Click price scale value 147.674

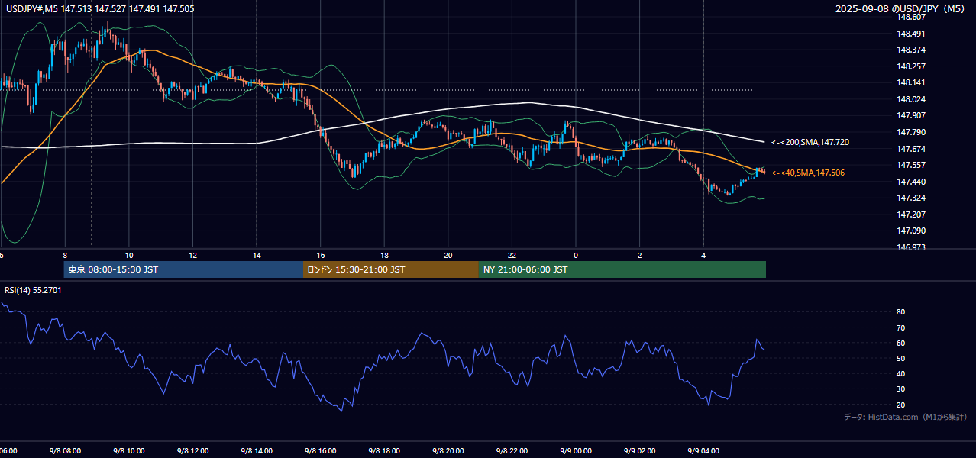912,149
